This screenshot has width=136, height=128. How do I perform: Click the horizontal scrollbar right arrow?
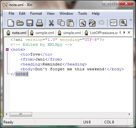tap(130, 114)
